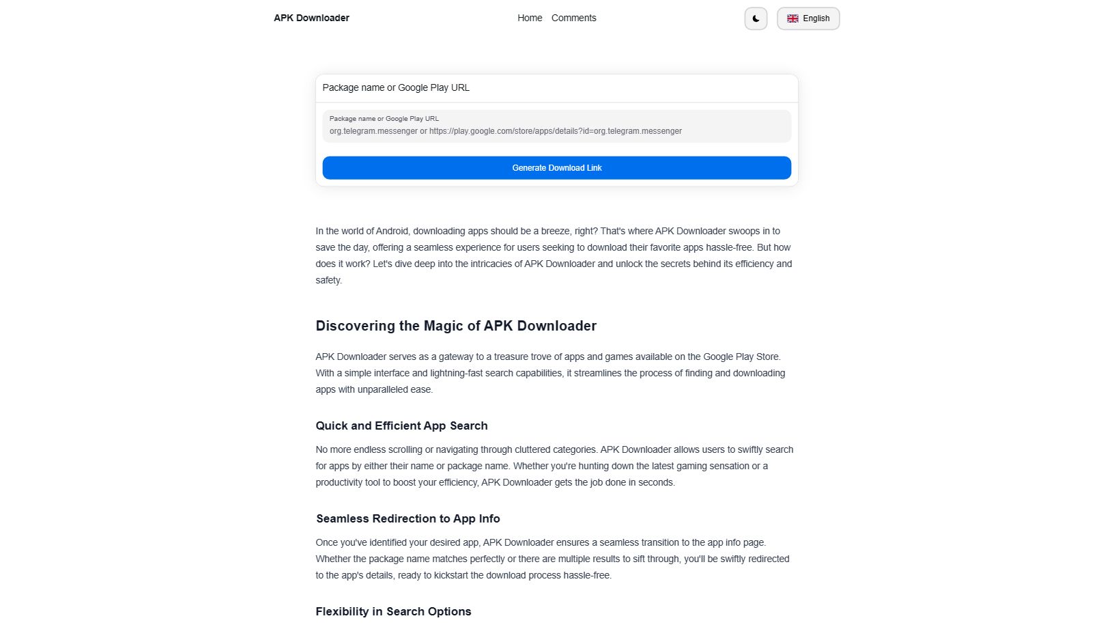This screenshot has width=1114, height=627.
Task: Click the APK Downloader site logo
Action: pos(311,18)
